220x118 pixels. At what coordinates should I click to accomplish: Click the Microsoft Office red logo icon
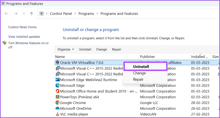pyautogui.click(x=57, y=91)
